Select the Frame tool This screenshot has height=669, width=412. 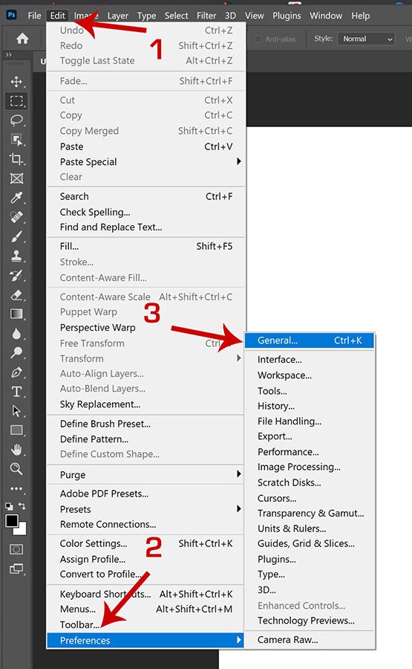tap(16, 178)
